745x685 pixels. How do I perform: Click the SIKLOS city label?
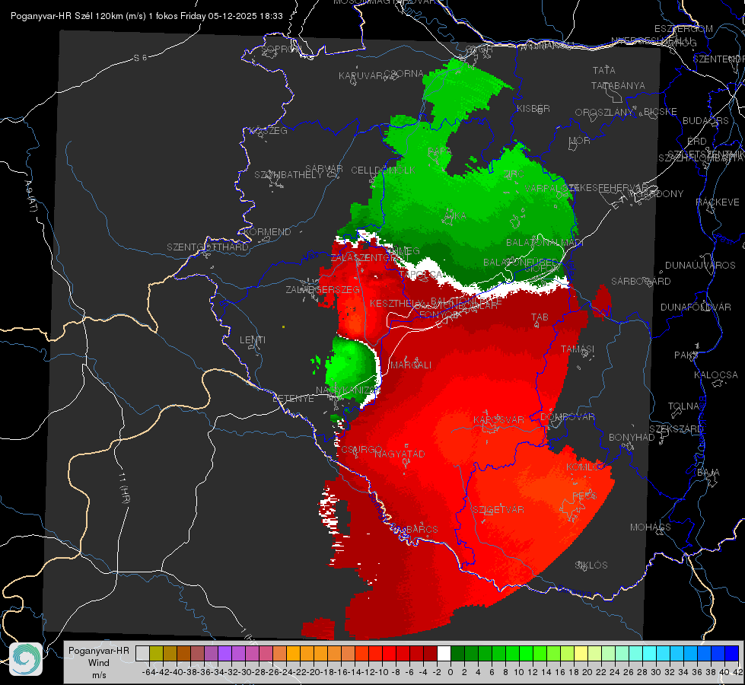591,565
